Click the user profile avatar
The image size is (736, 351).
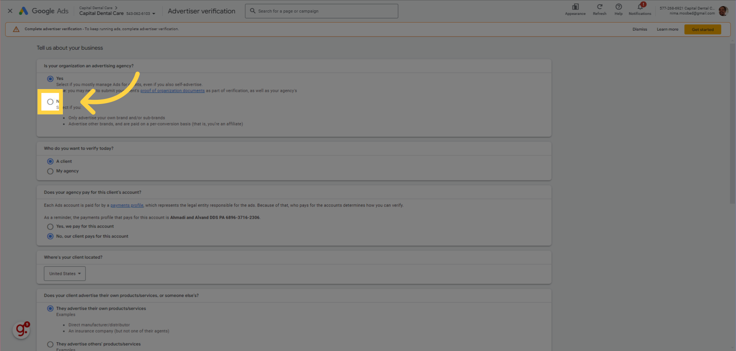[x=723, y=11]
